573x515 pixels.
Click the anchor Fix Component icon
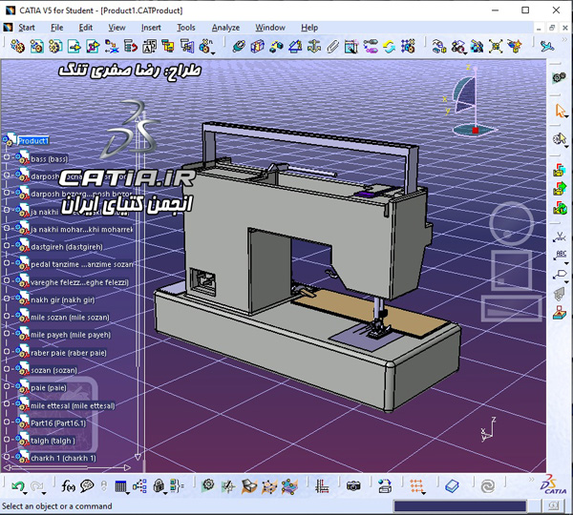314,47
